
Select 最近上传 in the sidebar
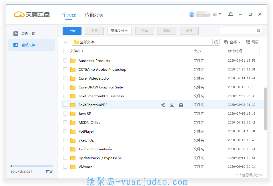click(x=31, y=33)
